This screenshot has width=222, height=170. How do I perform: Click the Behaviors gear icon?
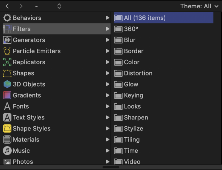[7, 18]
